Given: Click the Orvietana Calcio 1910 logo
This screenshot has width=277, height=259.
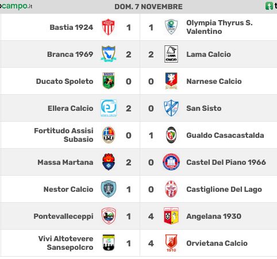Looking at the screenshot, I should [171, 243].
